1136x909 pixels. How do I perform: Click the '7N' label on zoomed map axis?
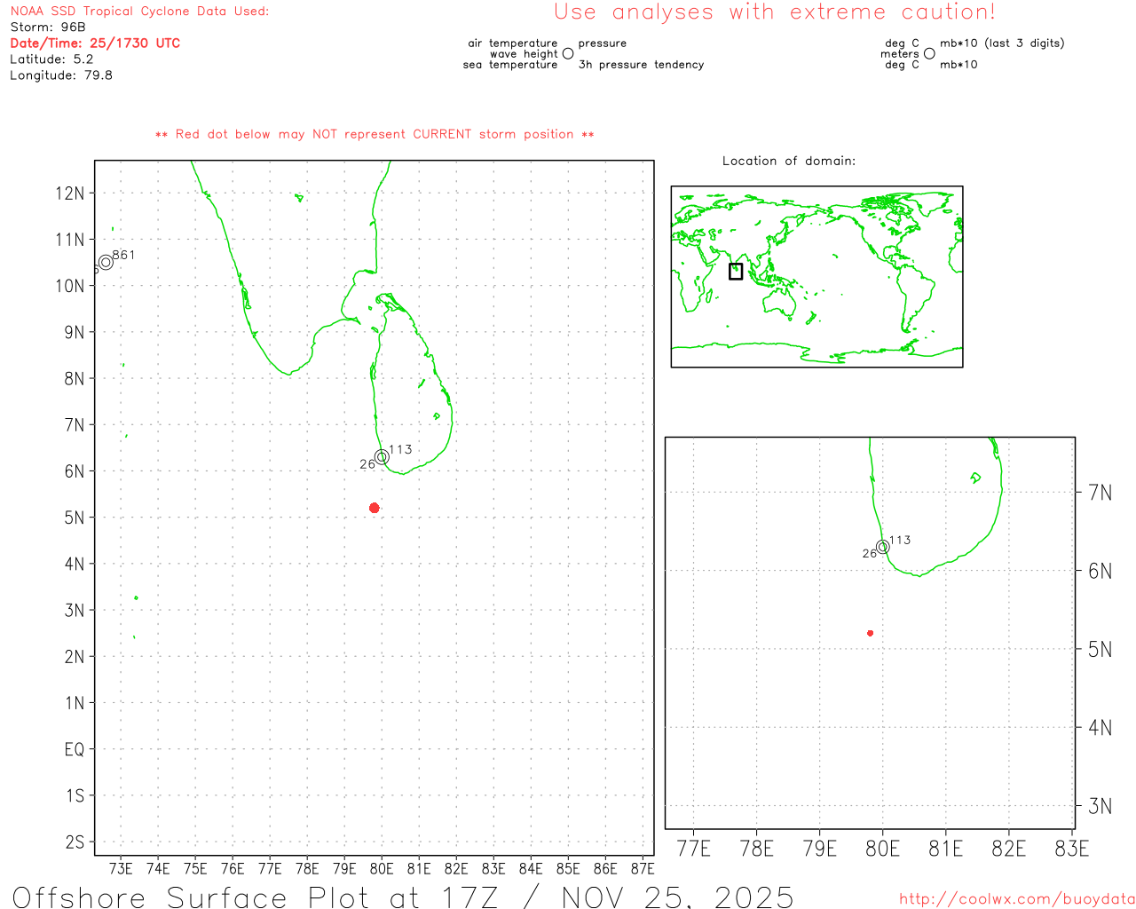pyautogui.click(x=1100, y=493)
